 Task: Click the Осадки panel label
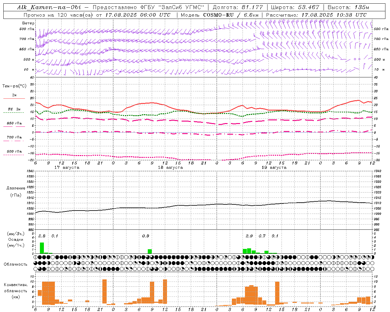coord(16,239)
